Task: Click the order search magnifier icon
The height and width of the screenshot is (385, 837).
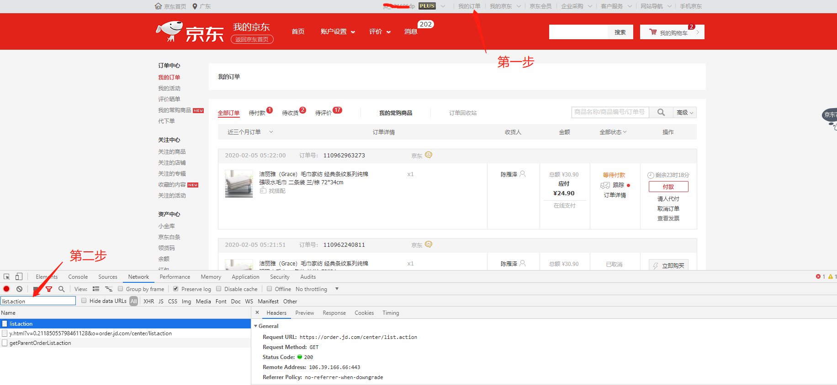Action: (661, 112)
